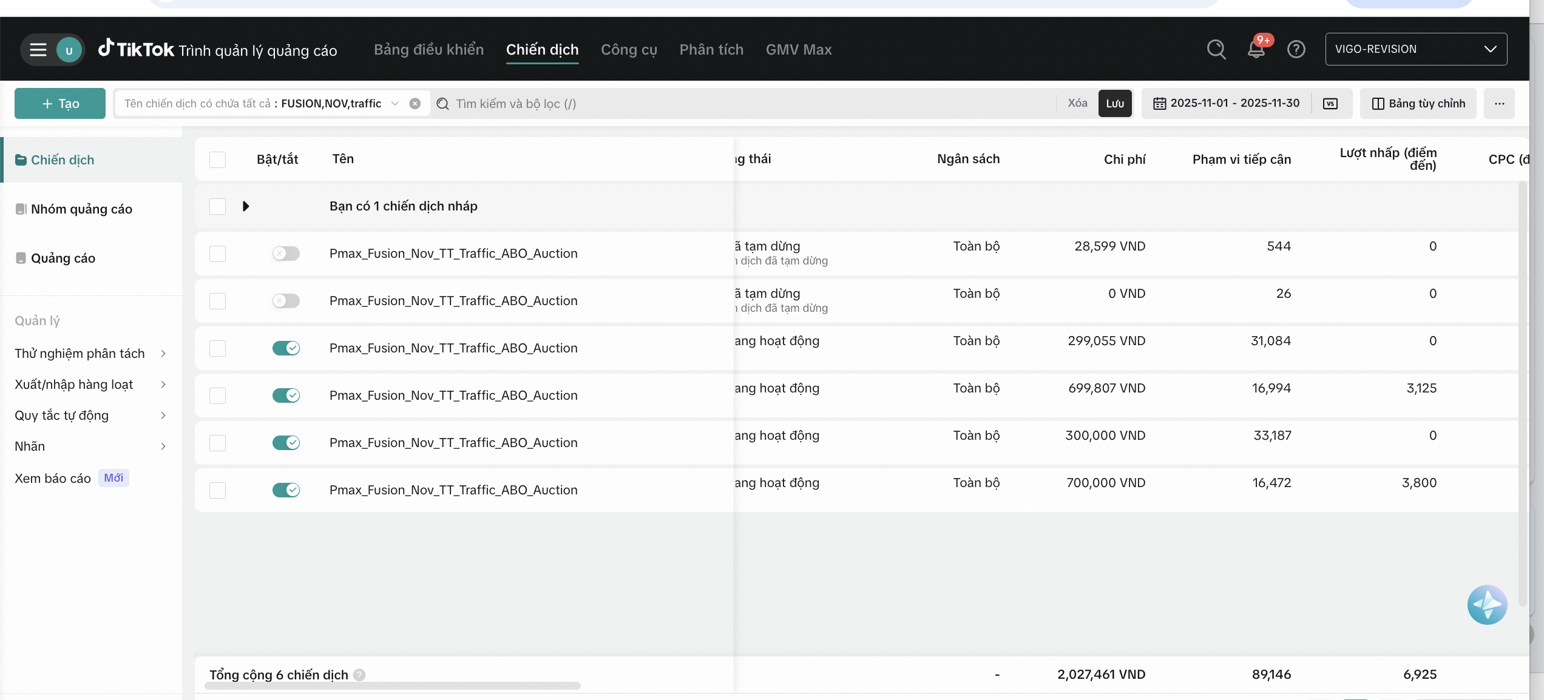Switch to the Công cụ tab
The height and width of the screenshot is (700, 1544).
(x=629, y=50)
